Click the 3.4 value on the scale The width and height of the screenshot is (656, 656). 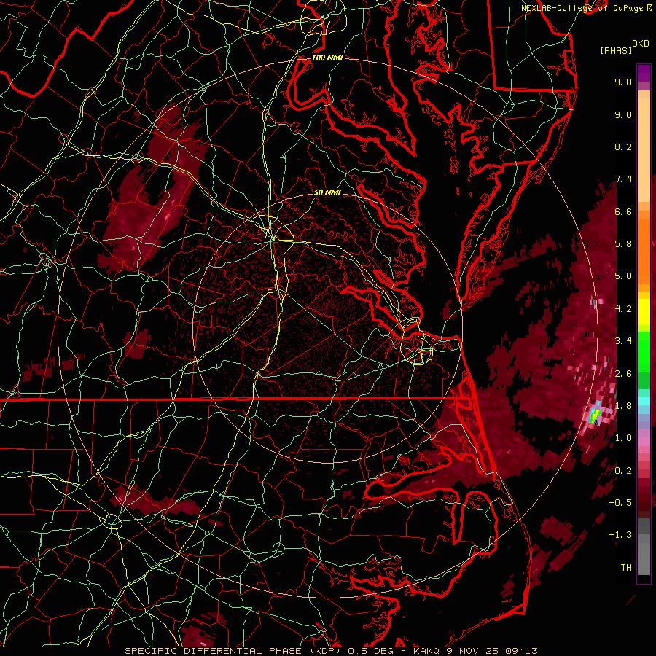623,341
